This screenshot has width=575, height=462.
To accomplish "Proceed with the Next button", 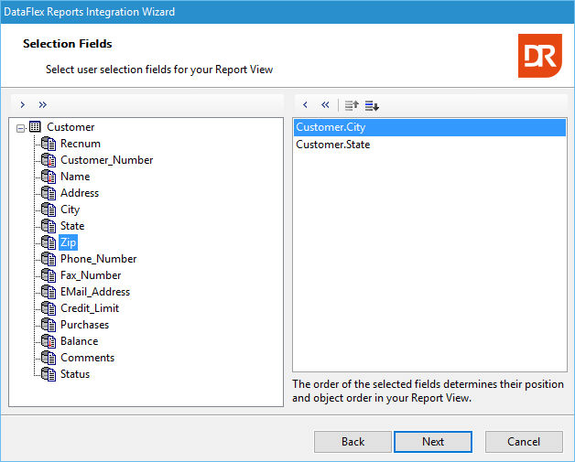I will point(433,442).
